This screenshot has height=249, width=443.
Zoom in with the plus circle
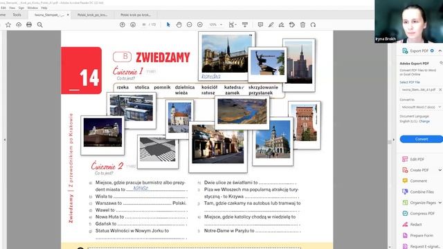200,25
